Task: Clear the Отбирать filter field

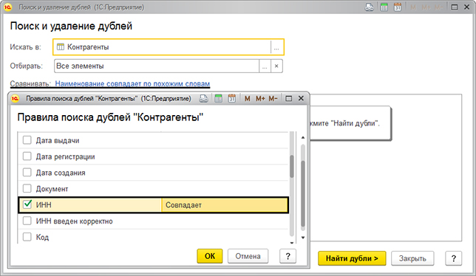Action: 276,66
